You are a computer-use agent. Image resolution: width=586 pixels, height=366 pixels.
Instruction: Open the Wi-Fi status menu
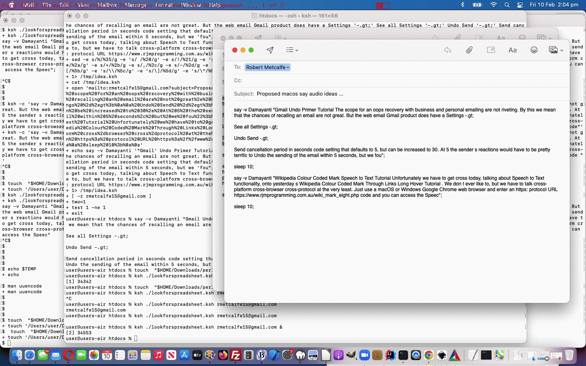click(x=493, y=5)
